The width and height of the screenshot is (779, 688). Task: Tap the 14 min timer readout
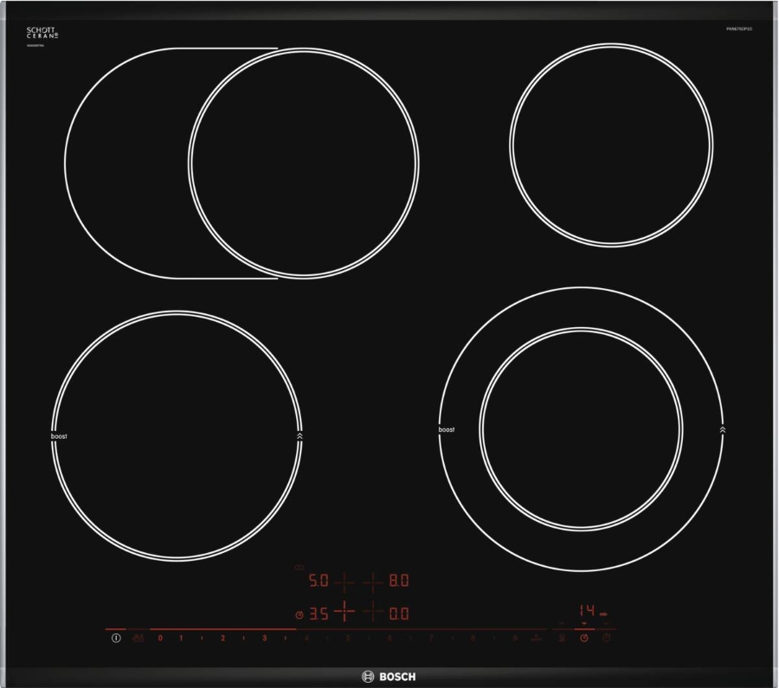[x=593, y=611]
